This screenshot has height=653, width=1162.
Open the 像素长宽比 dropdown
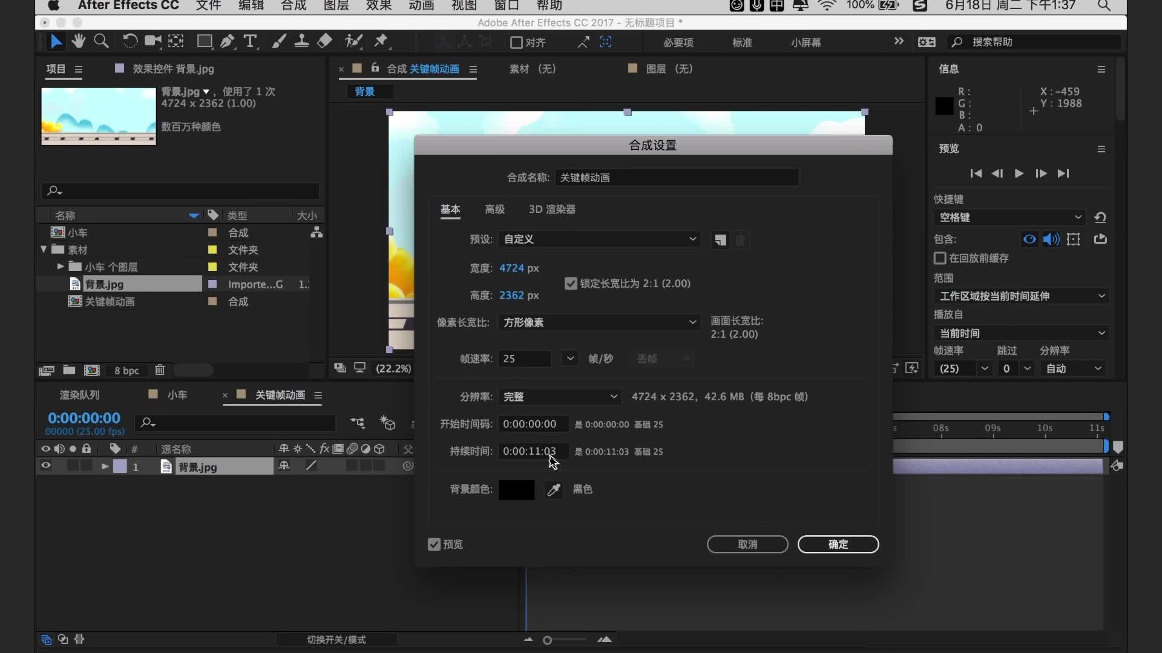click(x=599, y=322)
